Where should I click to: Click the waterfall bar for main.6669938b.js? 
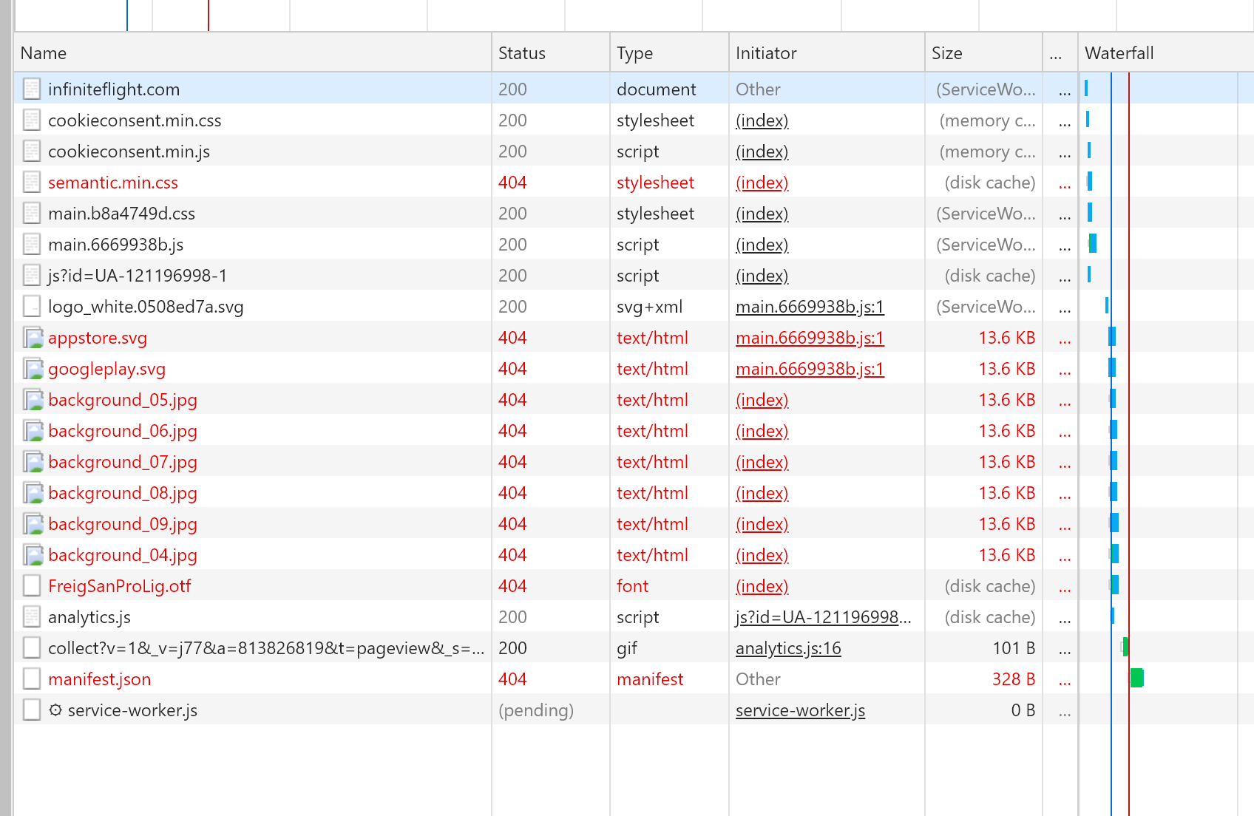[x=1092, y=243]
